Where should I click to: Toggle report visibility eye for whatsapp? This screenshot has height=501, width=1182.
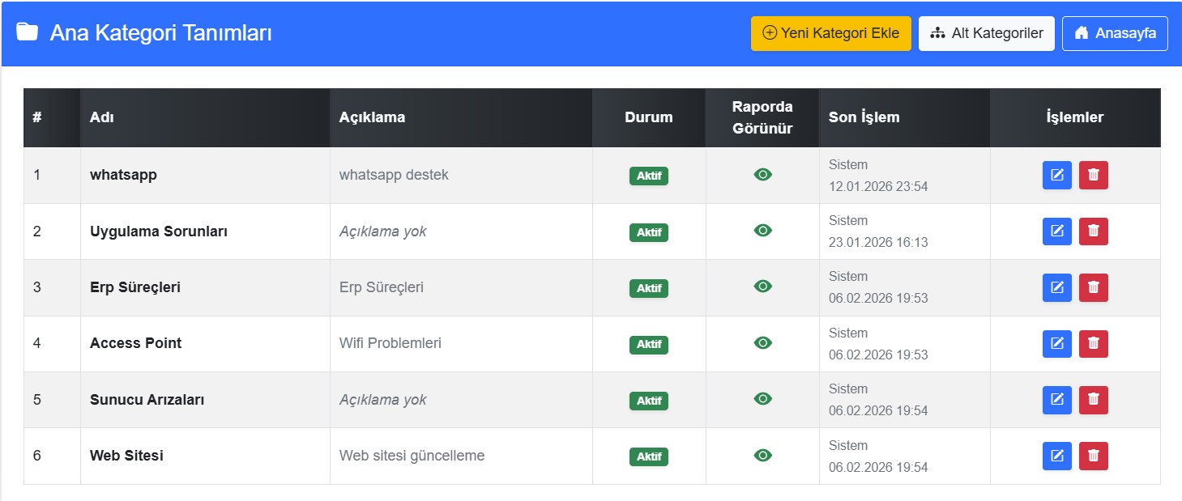762,175
